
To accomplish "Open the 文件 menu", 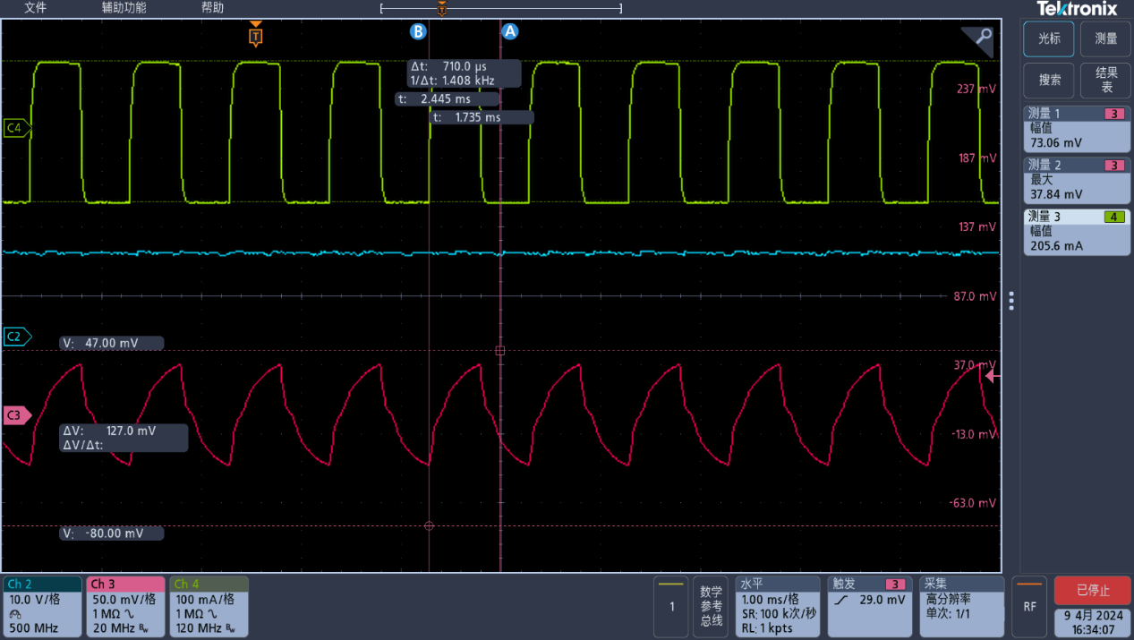I will click(x=35, y=8).
